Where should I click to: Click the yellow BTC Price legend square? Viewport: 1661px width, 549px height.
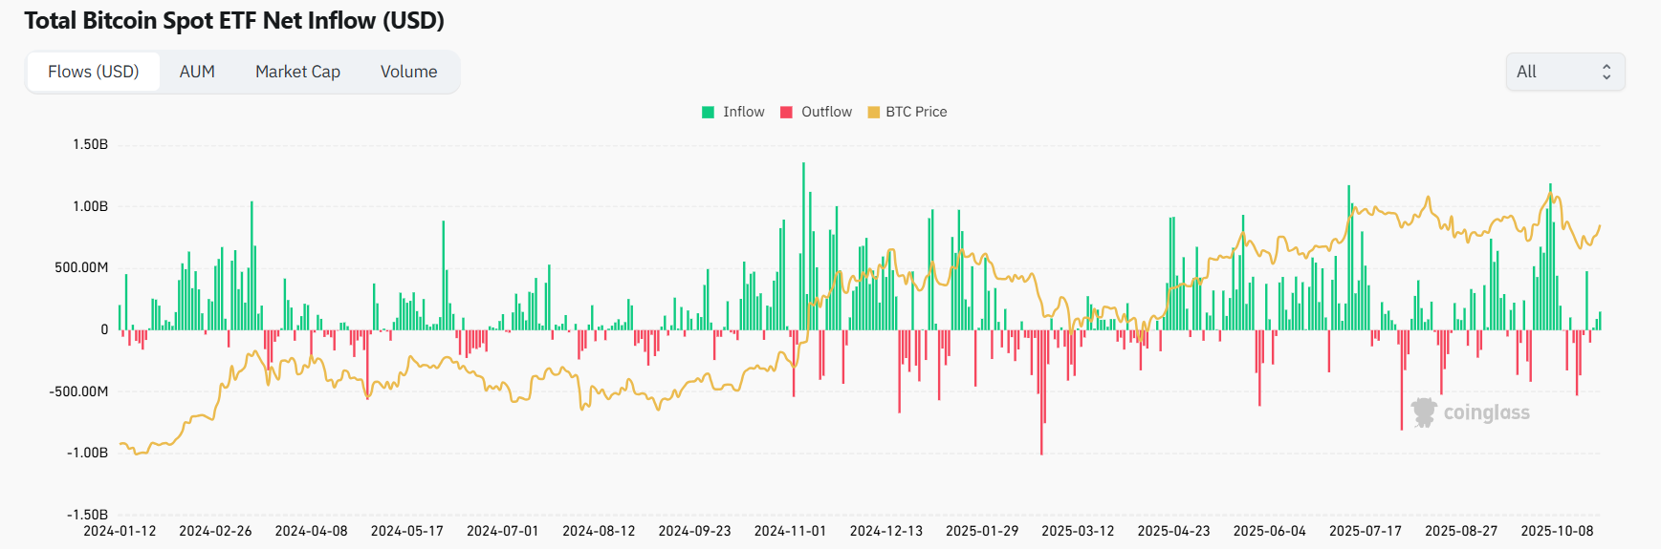point(873,112)
